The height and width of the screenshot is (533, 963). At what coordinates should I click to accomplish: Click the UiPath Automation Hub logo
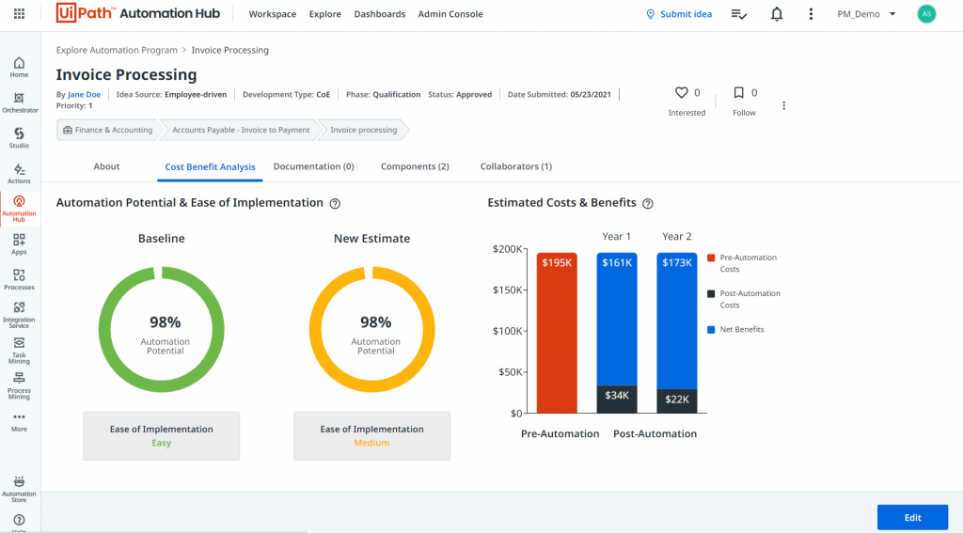pyautogui.click(x=137, y=13)
